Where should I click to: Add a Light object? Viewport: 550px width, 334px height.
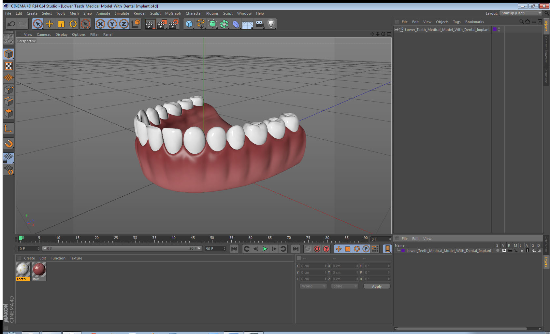[x=271, y=24]
